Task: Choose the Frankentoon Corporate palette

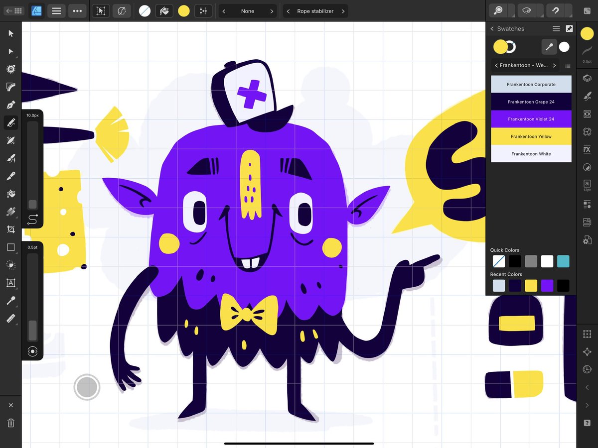Action: [x=531, y=84]
